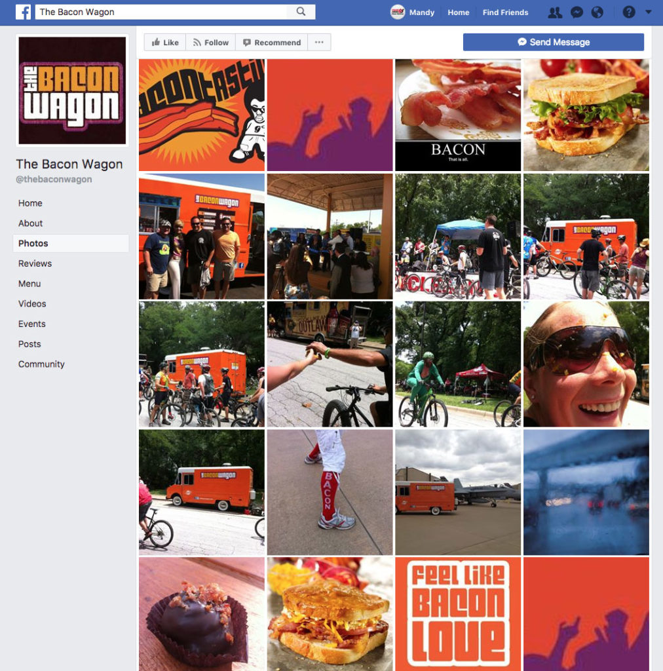
Task: Expand the account dropdown arrow
Action: click(x=649, y=12)
